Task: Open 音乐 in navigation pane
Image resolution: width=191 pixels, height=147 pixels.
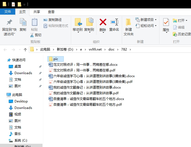Action: coord(15,134)
